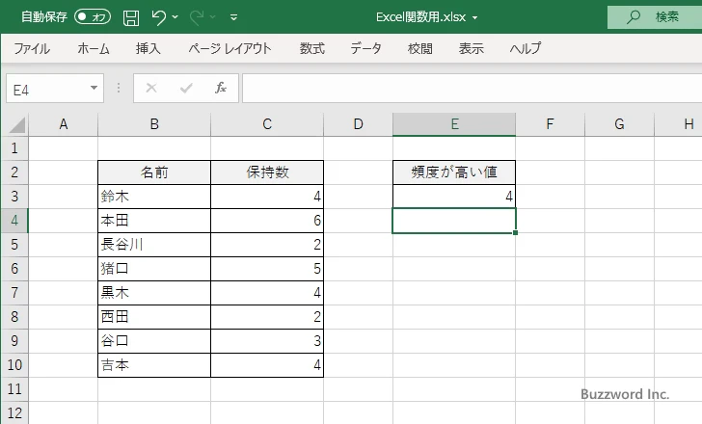The width and height of the screenshot is (702, 424).
Task: Click the Cancel X icon in formula bar
Action: pos(151,88)
